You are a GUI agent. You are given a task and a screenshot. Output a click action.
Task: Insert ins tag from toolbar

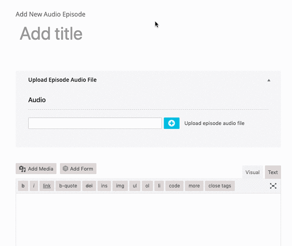click(x=104, y=186)
